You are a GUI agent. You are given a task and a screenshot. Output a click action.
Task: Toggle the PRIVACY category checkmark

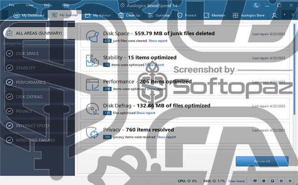[9, 111]
